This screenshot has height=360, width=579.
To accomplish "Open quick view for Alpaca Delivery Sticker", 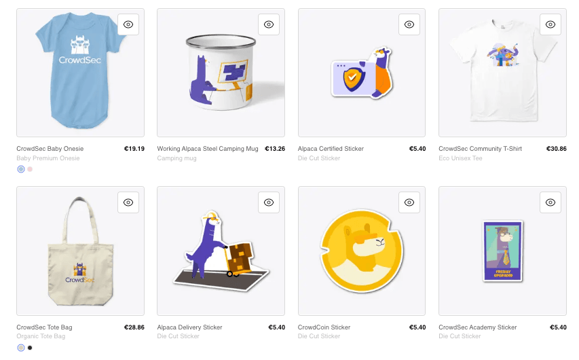I will click(269, 202).
